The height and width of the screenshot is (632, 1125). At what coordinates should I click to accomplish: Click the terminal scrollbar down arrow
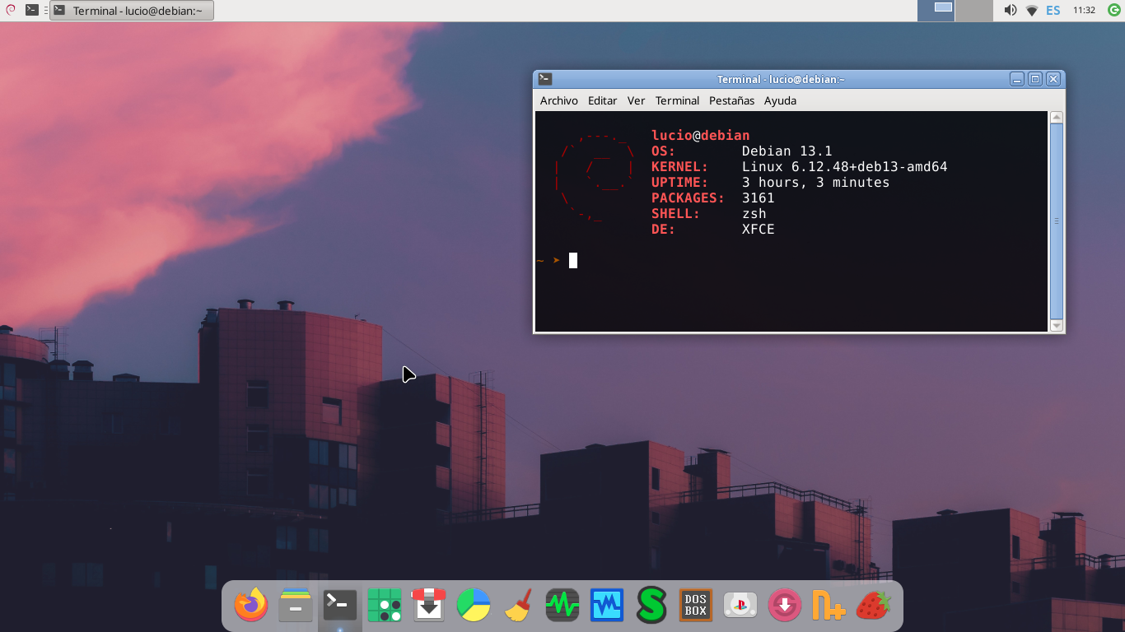click(1057, 326)
